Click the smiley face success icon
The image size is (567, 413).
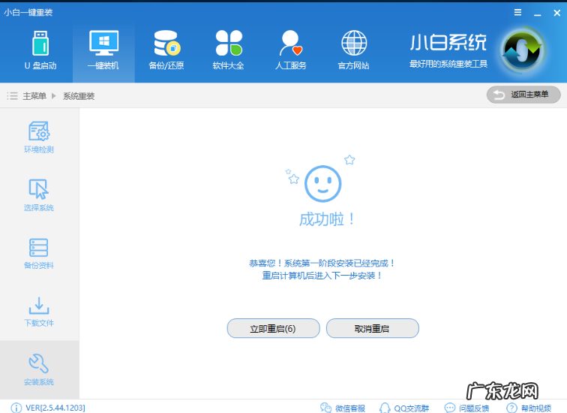(322, 184)
